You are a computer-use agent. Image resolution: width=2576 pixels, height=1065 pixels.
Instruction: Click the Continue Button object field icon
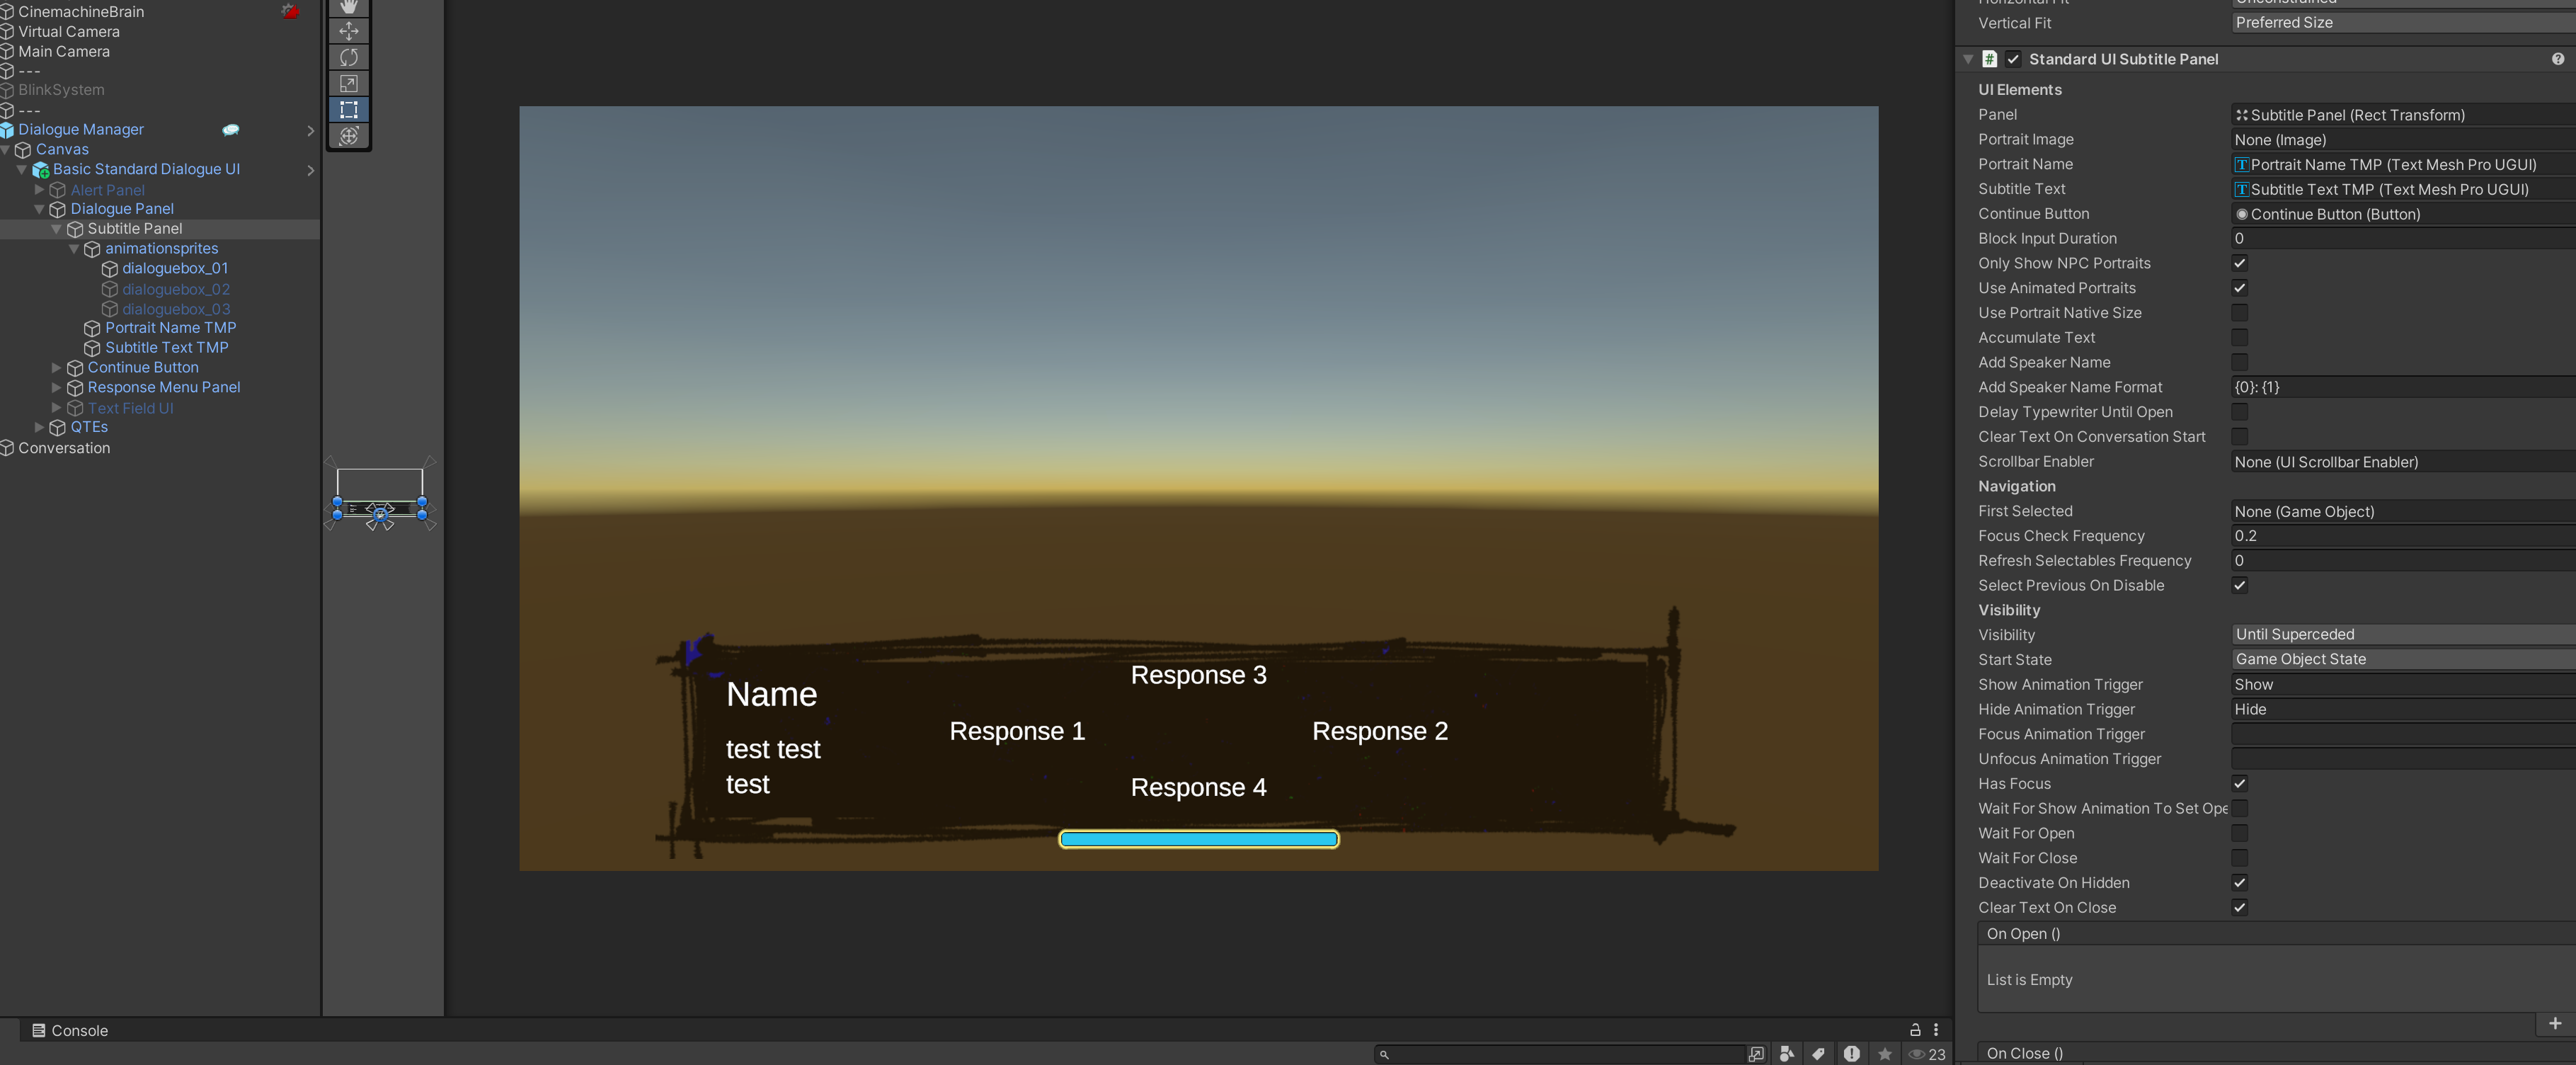point(2242,214)
